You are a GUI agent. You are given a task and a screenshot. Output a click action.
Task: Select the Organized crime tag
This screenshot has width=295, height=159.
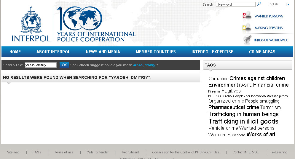click(x=226, y=101)
